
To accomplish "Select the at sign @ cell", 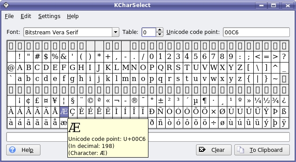I will point(11,68).
